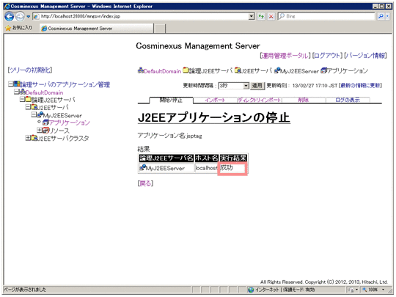Open the address bar history dropdown
This screenshot has height=297, width=396.
point(252,16)
